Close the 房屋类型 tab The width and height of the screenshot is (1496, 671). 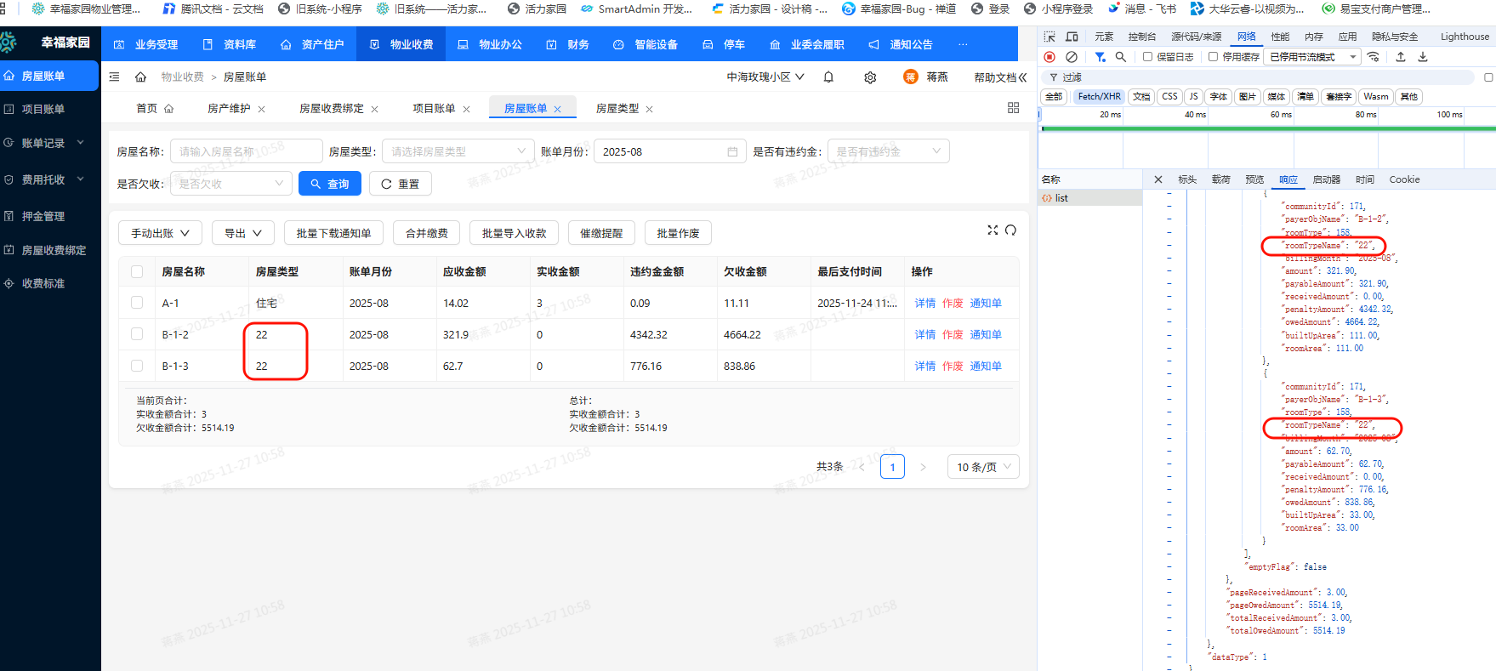650,109
